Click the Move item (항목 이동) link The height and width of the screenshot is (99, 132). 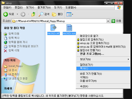14,34
